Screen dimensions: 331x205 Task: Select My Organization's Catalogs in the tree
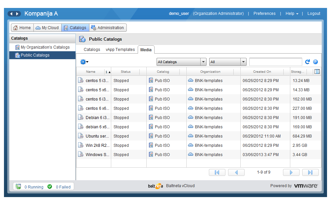coord(45,47)
